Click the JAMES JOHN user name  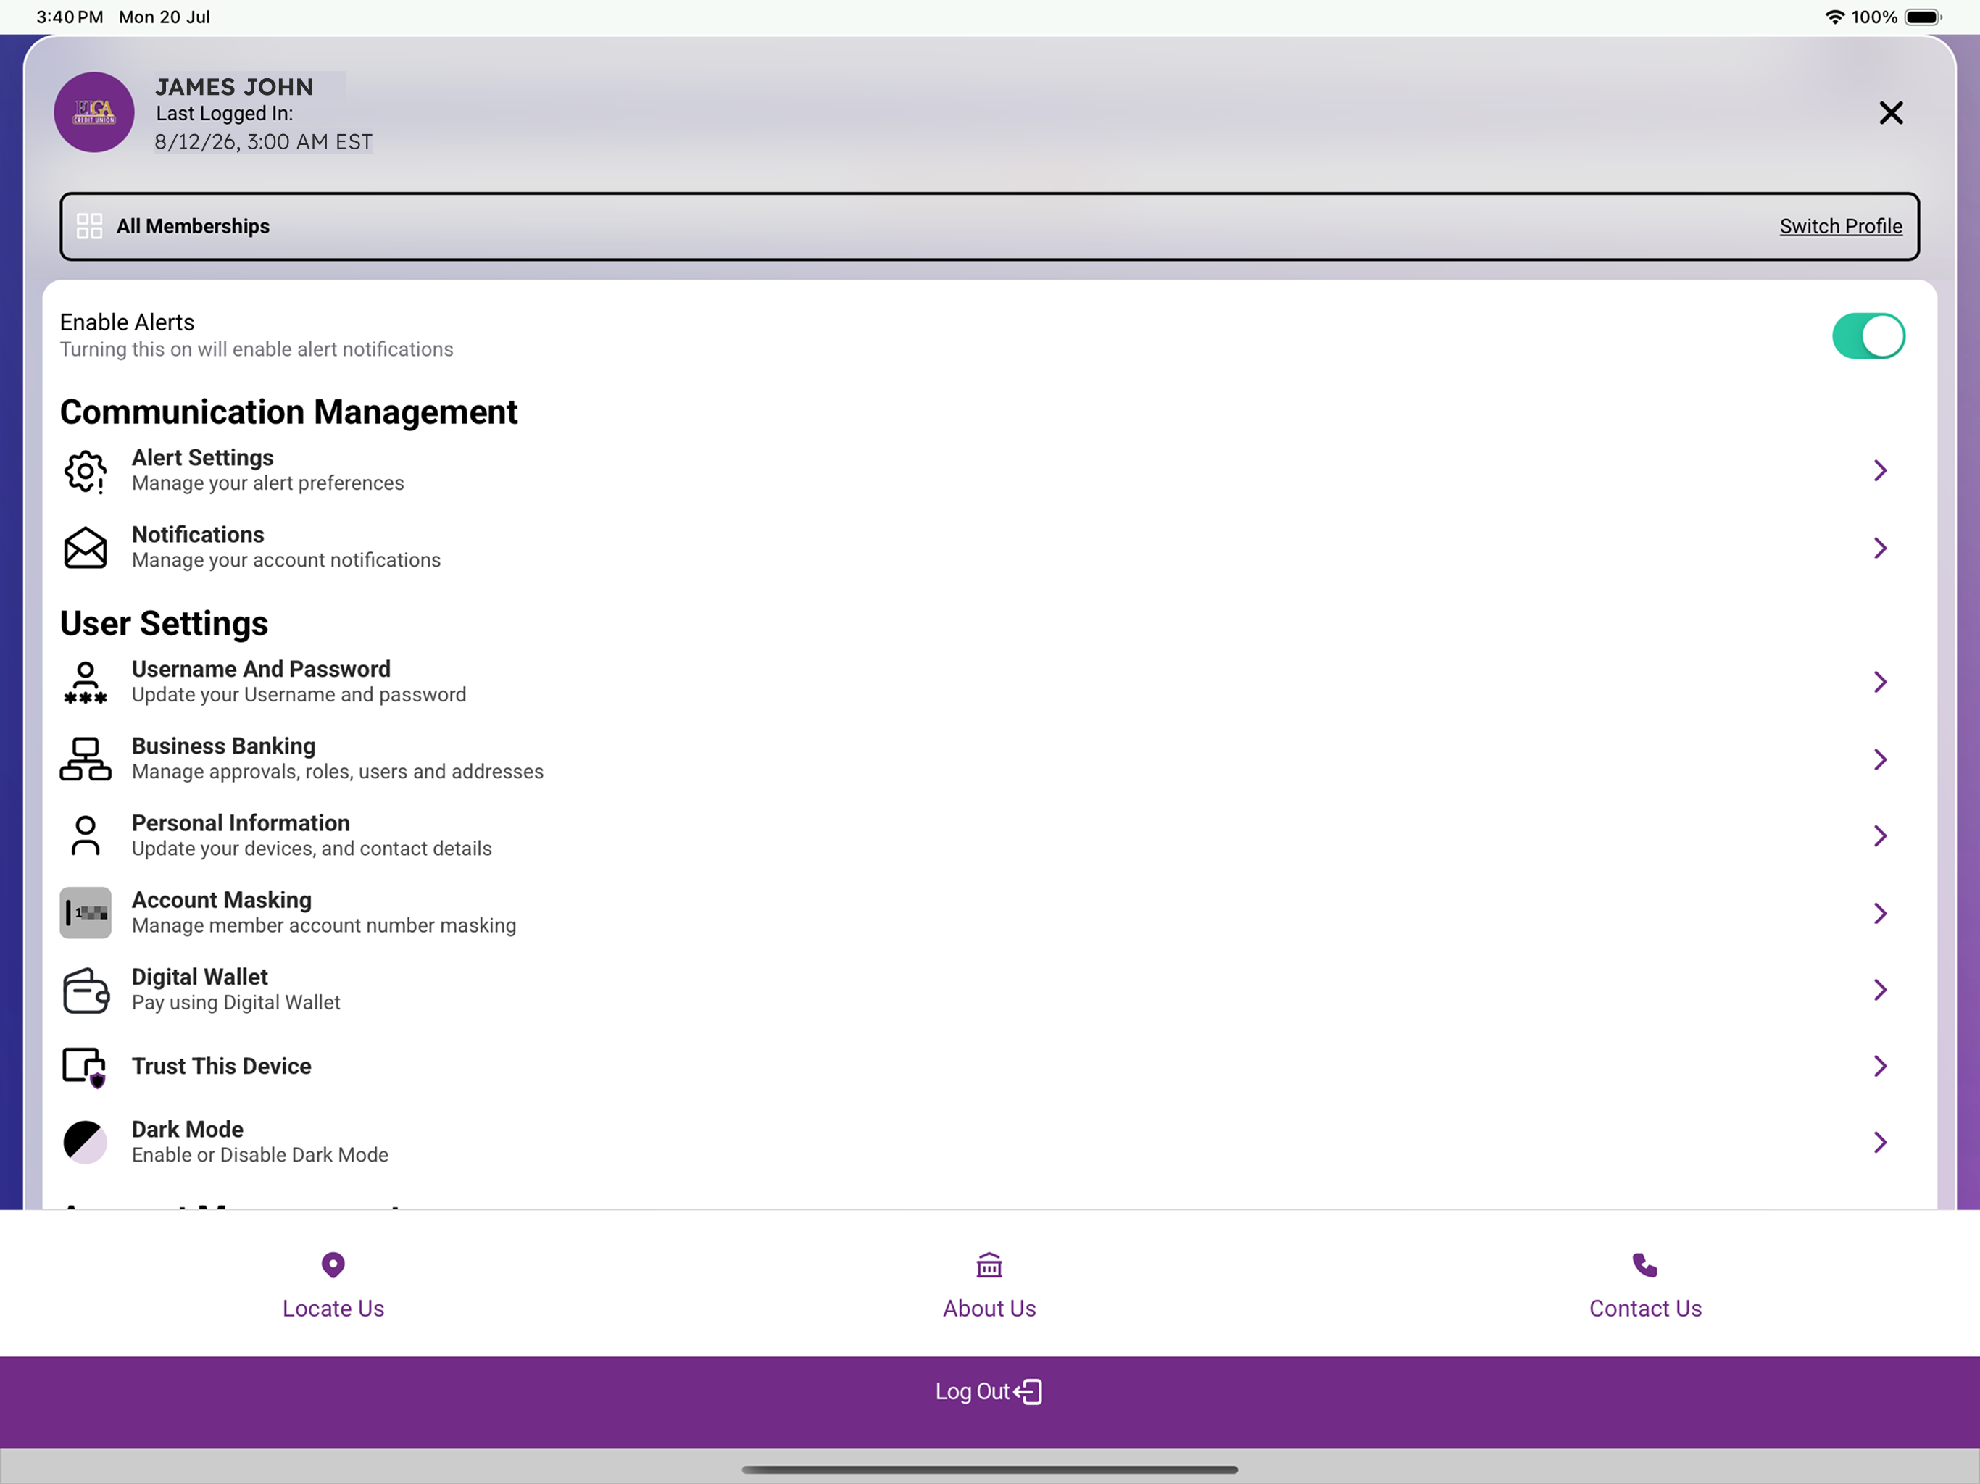[x=235, y=87]
